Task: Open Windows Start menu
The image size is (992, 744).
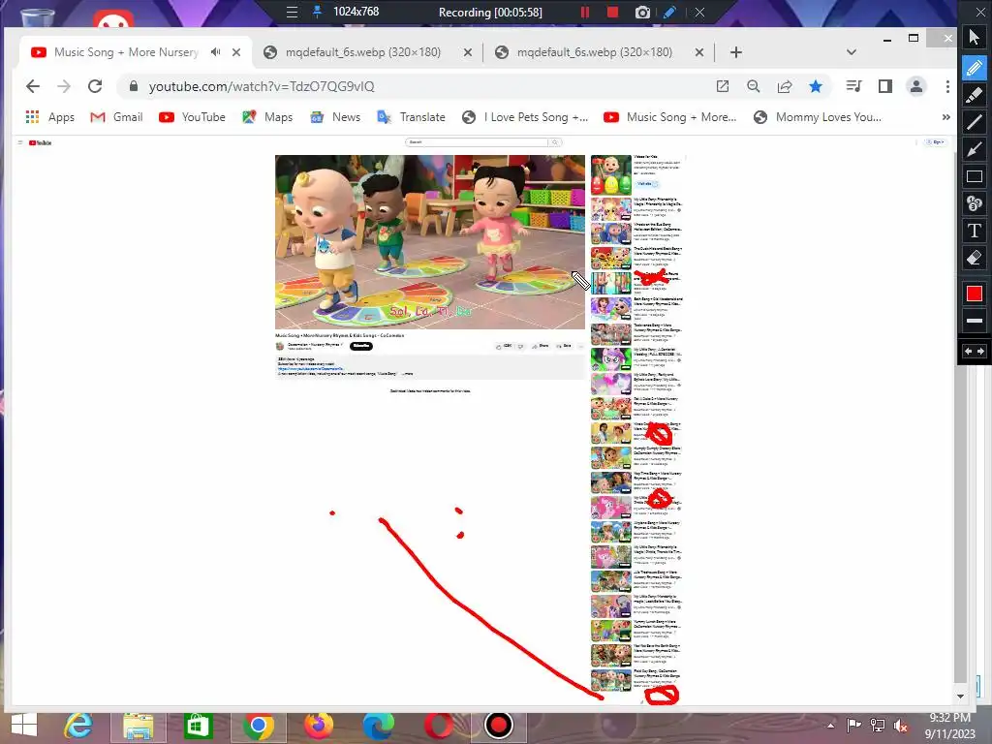Action: click(x=24, y=726)
